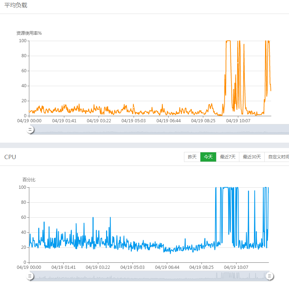Switch to 最近30天 range
Image resolution: width=289 pixels, height=286 pixels.
coord(252,157)
